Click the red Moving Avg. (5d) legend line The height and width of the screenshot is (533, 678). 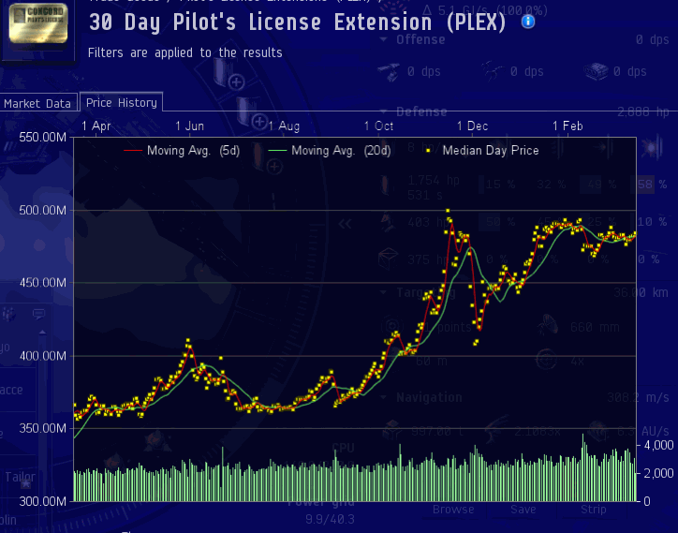[133, 151]
